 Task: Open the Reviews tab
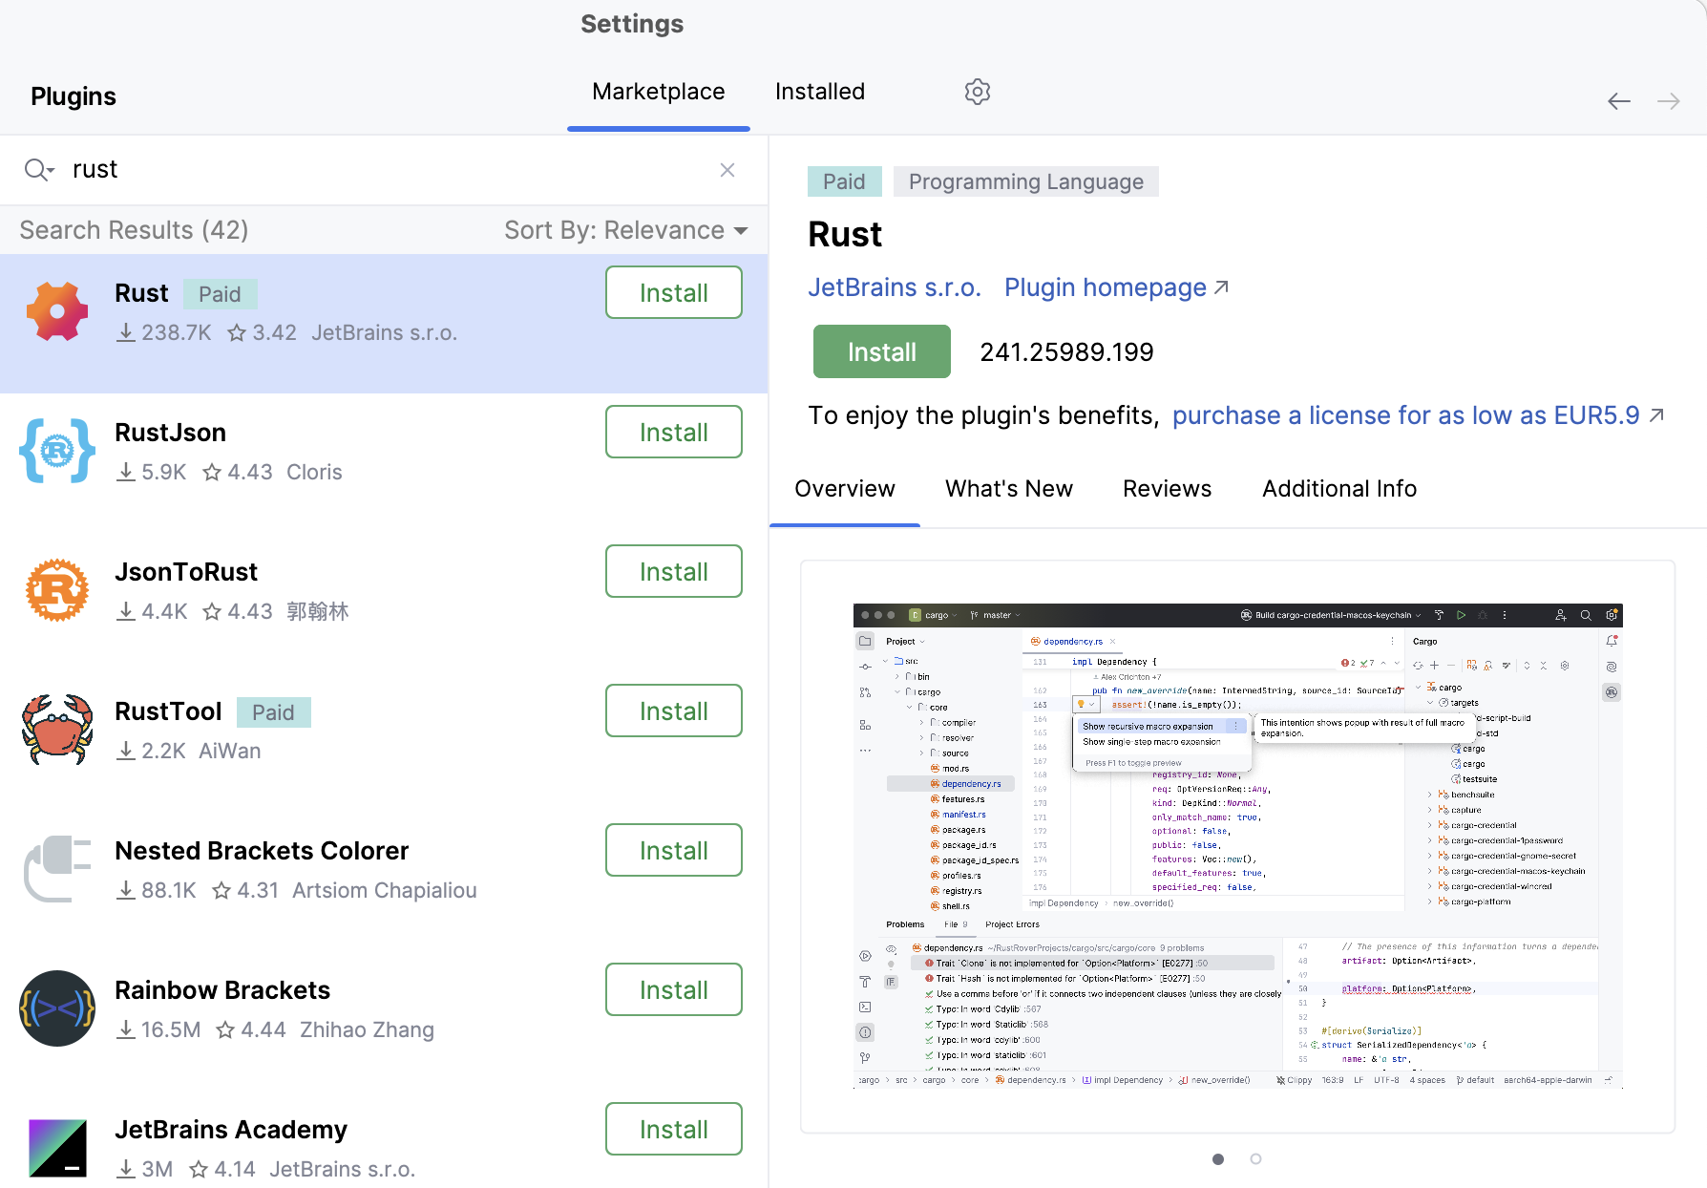[1166, 488]
